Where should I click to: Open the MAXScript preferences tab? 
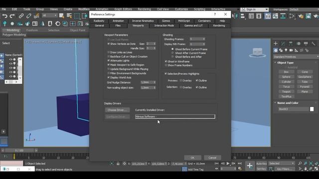coord(184,21)
